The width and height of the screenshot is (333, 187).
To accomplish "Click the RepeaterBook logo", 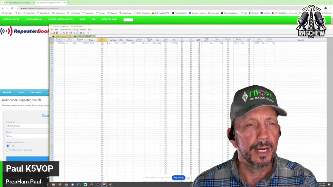I will (x=24, y=31).
